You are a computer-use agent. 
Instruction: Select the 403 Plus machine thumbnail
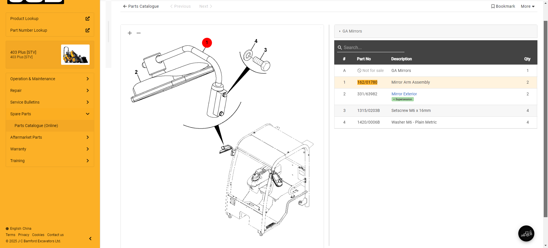(75, 55)
